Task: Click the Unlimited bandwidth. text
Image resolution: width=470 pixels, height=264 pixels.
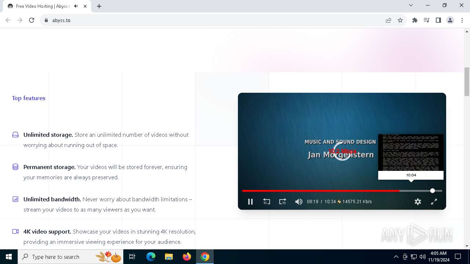Action: point(52,199)
